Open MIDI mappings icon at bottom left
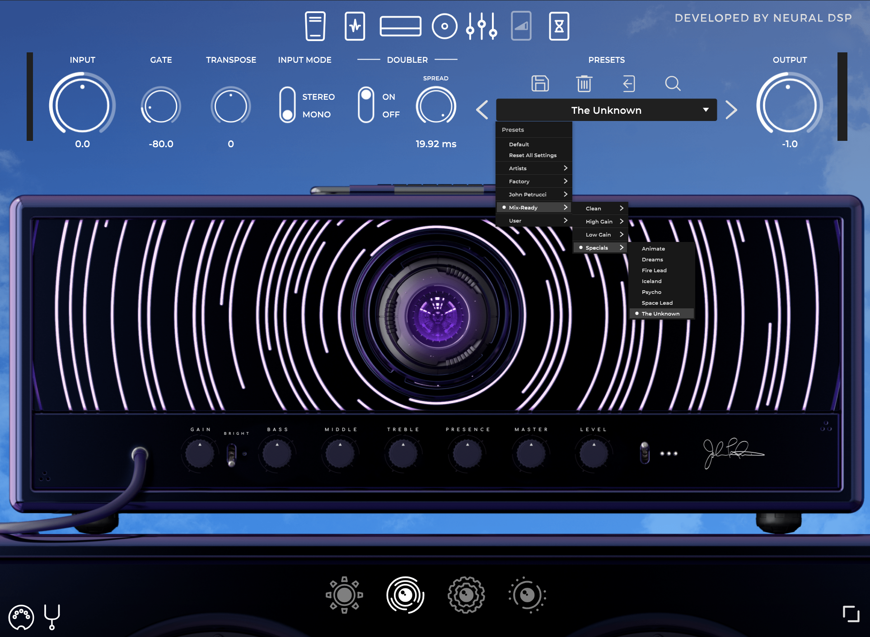870x637 pixels. tap(21, 617)
